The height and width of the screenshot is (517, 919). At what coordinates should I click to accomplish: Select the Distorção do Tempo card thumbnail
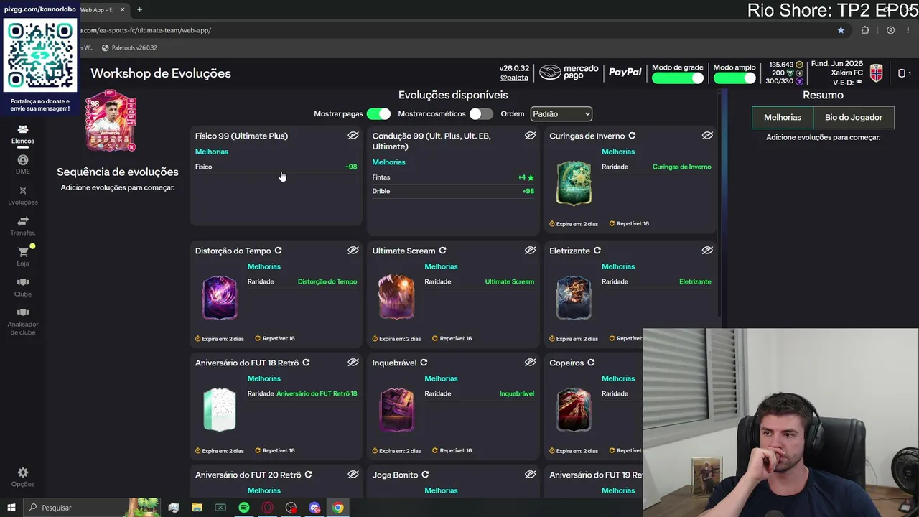click(x=220, y=297)
